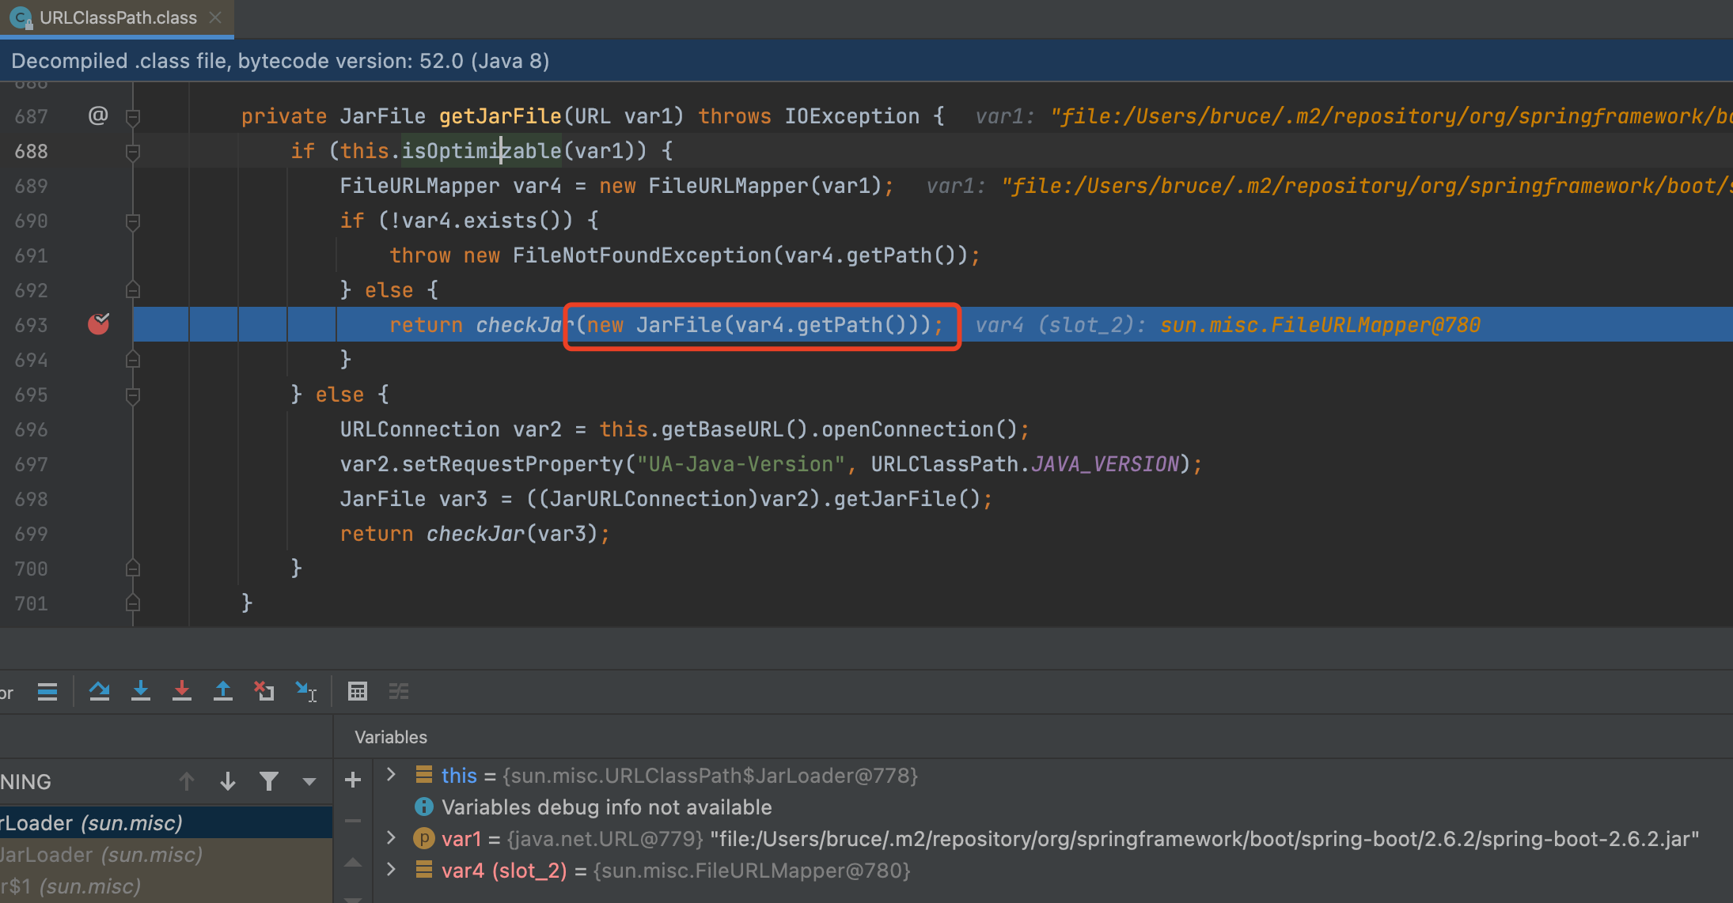Select the next frame down arrow
The image size is (1733, 903).
pos(228,782)
